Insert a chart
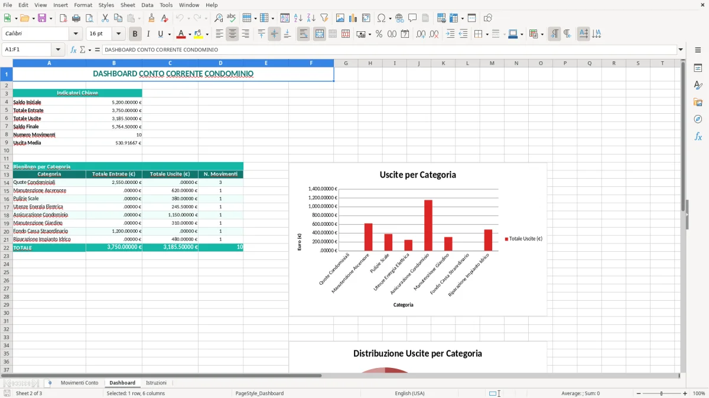This screenshot has width=709, height=398. (353, 18)
